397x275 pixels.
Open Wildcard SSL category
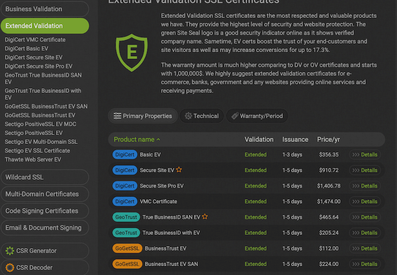pyautogui.click(x=45, y=177)
